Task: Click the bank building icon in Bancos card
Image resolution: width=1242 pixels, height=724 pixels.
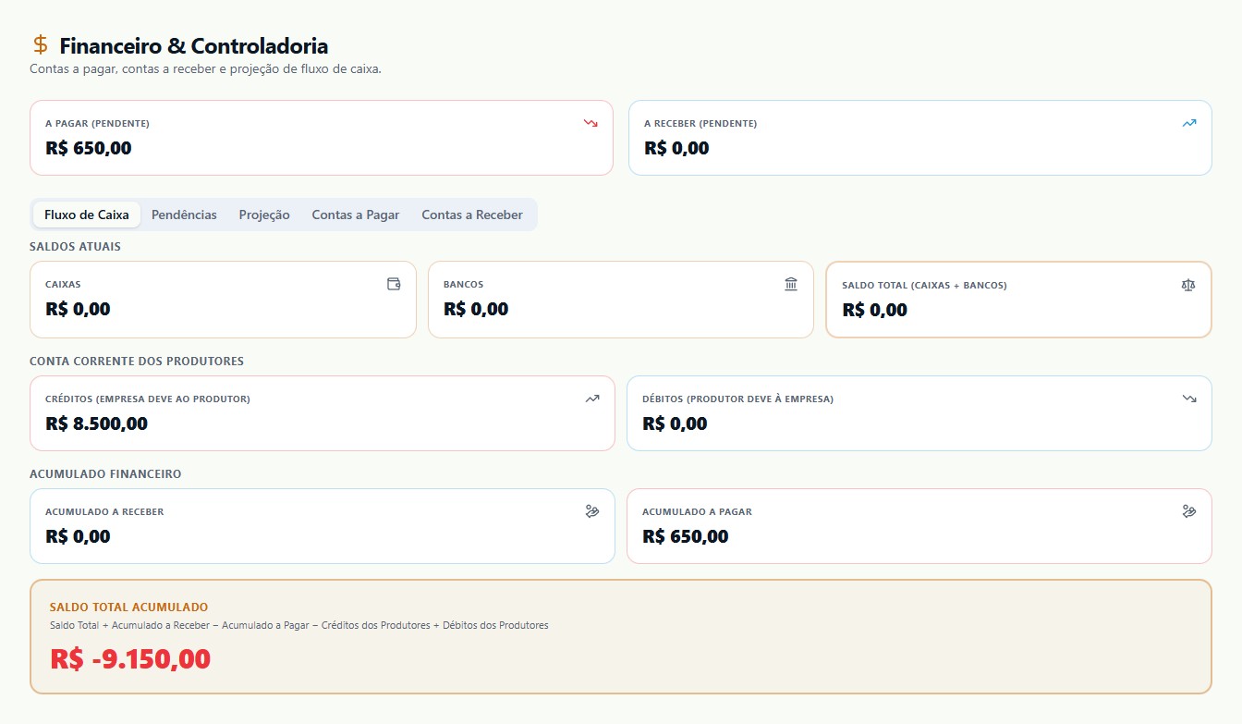Action: click(791, 284)
